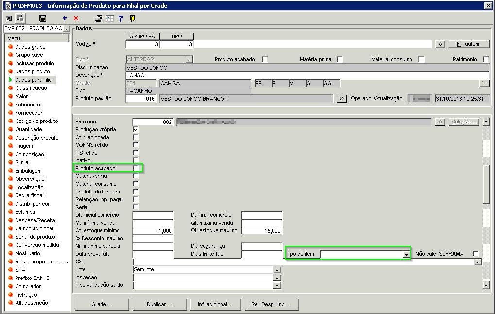This screenshot has width=495, height=314.
Task: Check the Serial checkbox
Action: coord(136,207)
